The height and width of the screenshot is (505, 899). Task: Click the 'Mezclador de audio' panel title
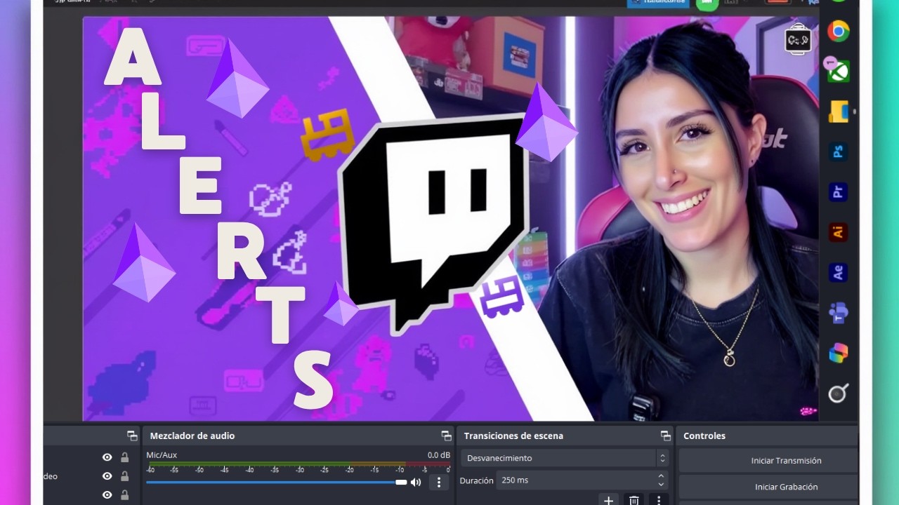click(192, 436)
